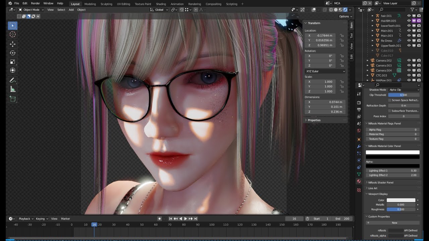Screen dimensions: 429x241
Task: Switch to material preview shading
Action: [x=340, y=10]
